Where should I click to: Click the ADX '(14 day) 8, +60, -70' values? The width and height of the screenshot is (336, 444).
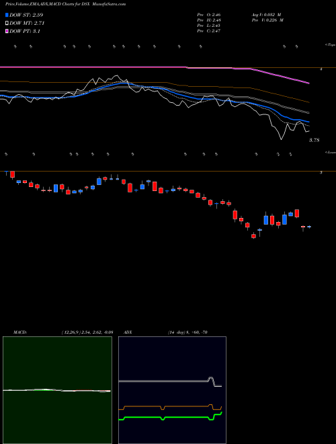[x=187, y=332]
